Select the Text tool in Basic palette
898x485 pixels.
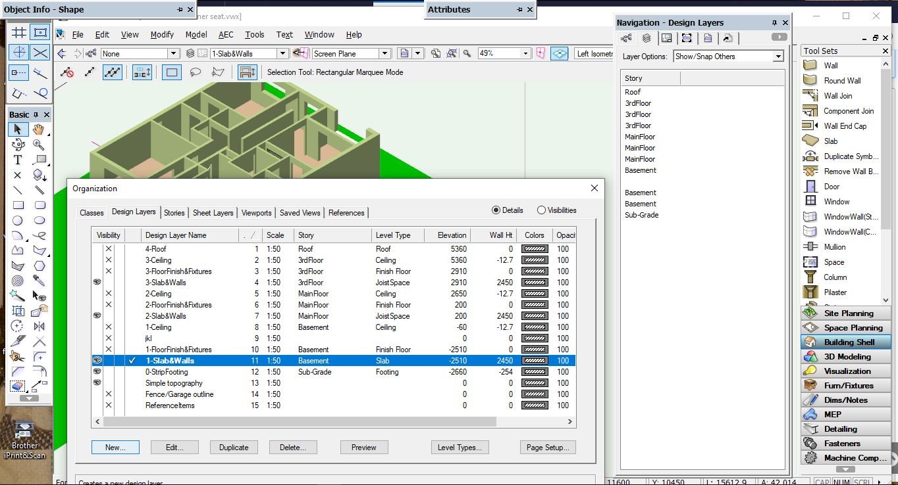pyautogui.click(x=18, y=160)
